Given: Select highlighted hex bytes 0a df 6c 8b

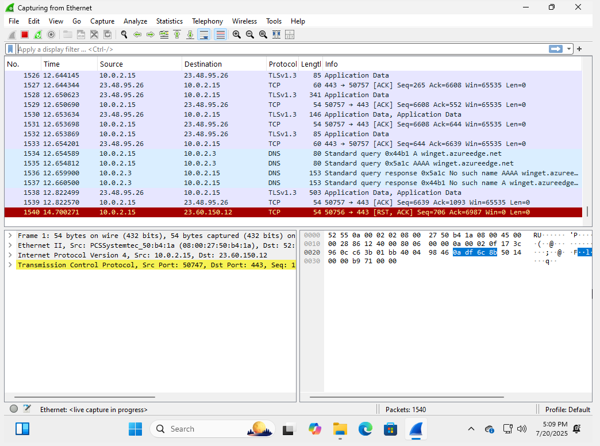Looking at the screenshot, I should (x=475, y=252).
